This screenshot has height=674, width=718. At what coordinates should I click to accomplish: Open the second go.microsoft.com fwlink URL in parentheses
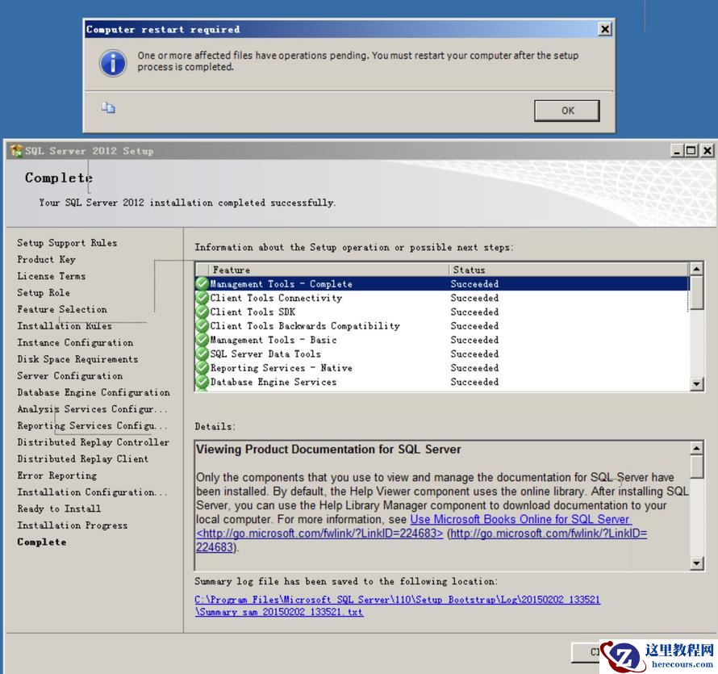(x=549, y=534)
